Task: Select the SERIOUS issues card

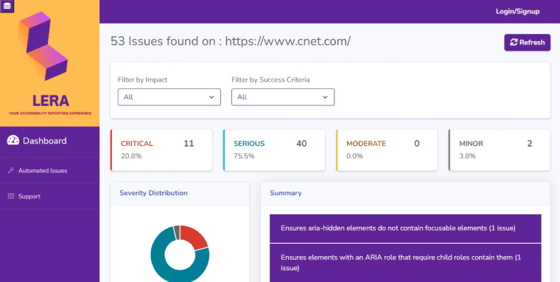Action: tap(274, 150)
